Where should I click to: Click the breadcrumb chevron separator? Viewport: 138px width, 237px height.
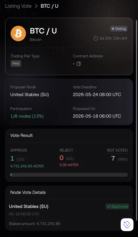(36, 6)
